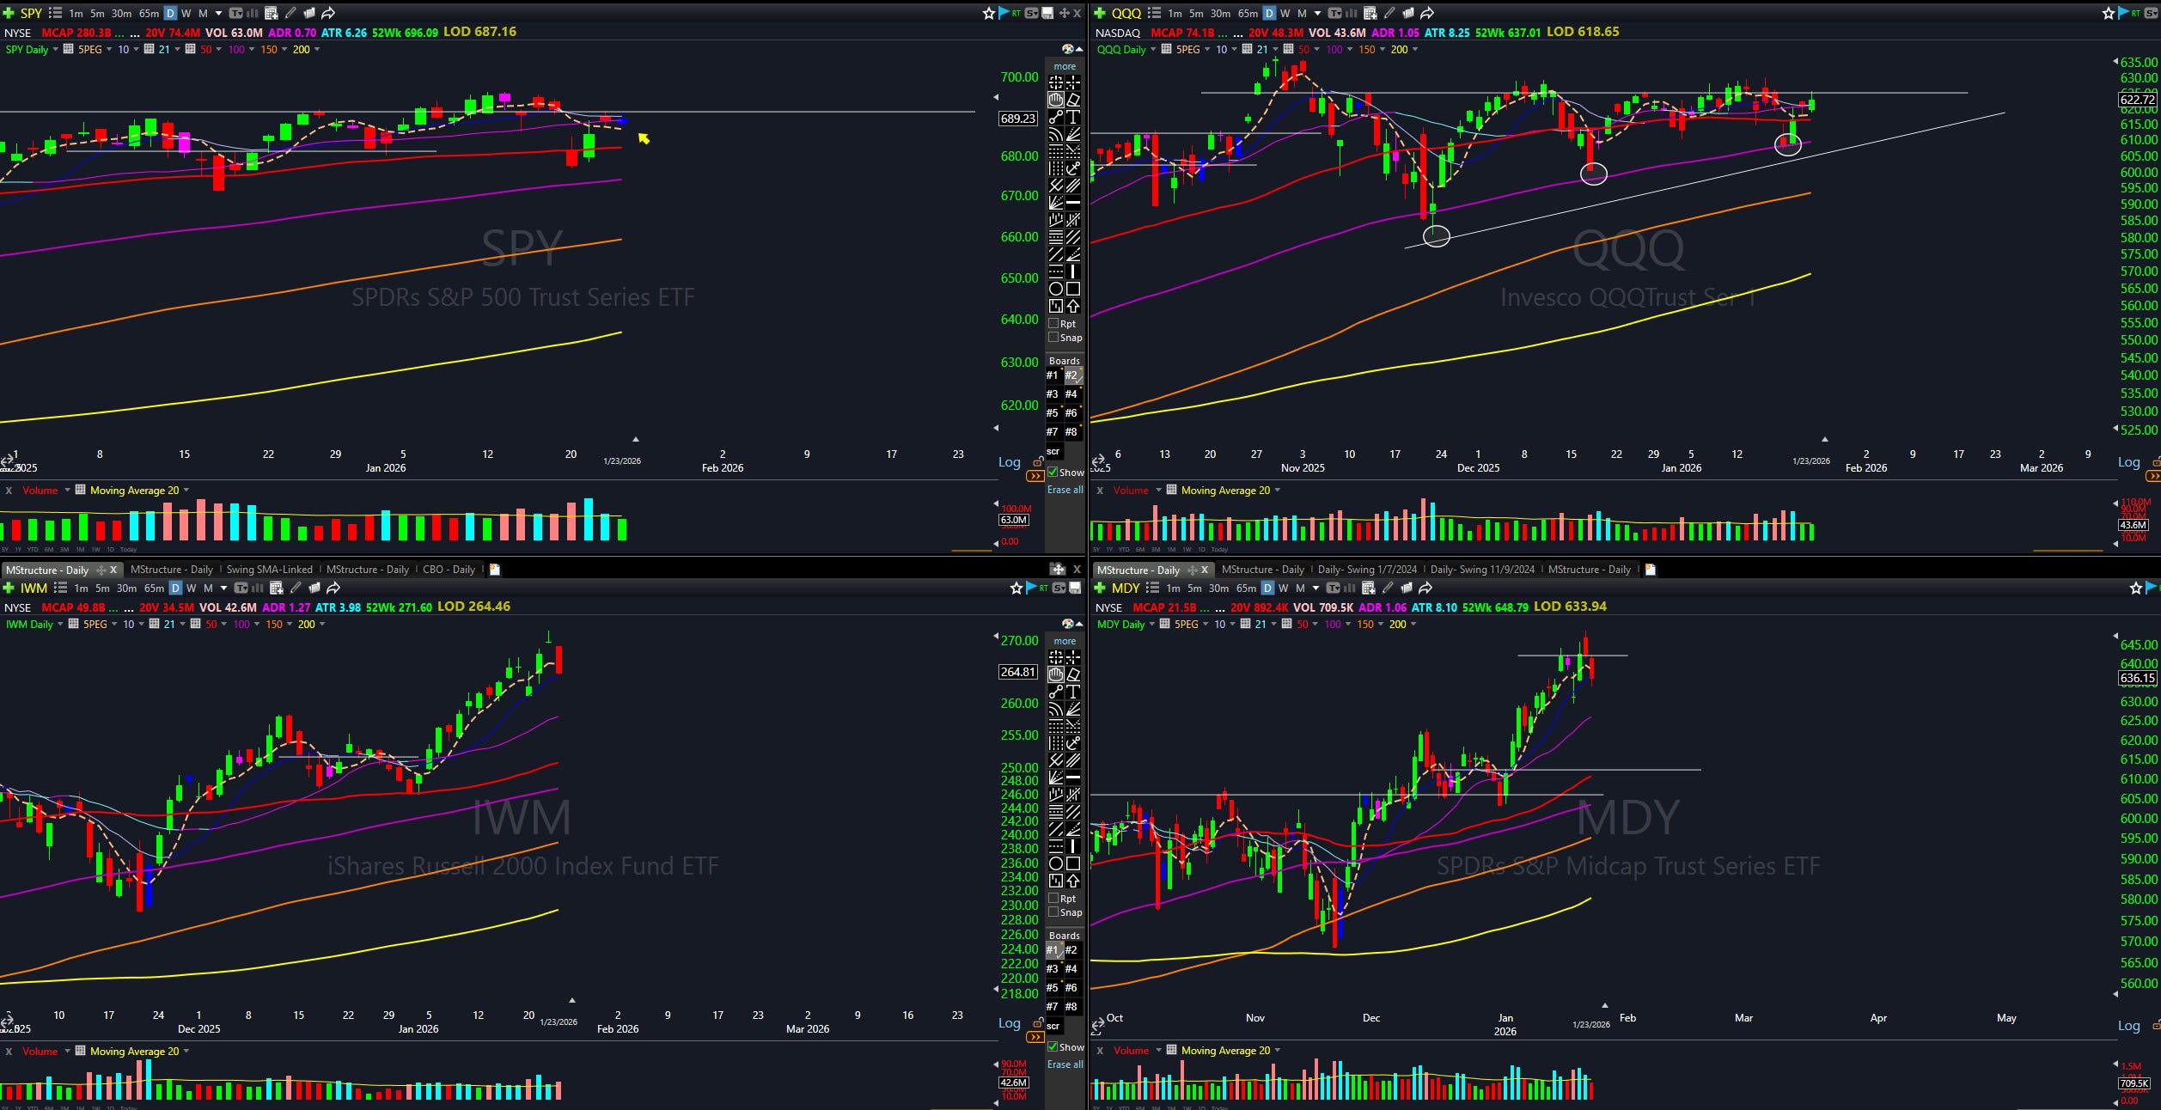
Task: Open the timeframe dropdown arrow in SPY toolbar
Action: point(218,13)
